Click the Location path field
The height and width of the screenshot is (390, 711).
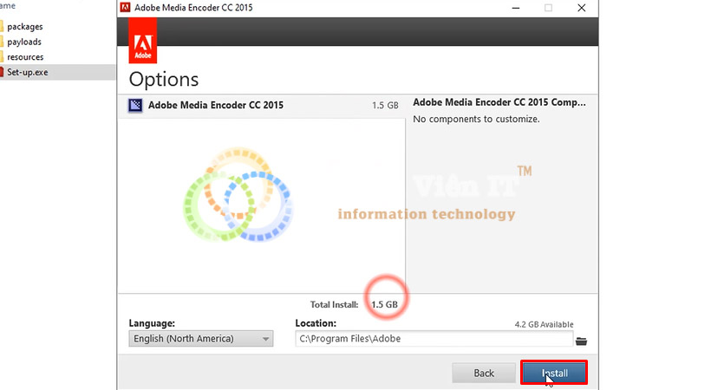coord(434,339)
